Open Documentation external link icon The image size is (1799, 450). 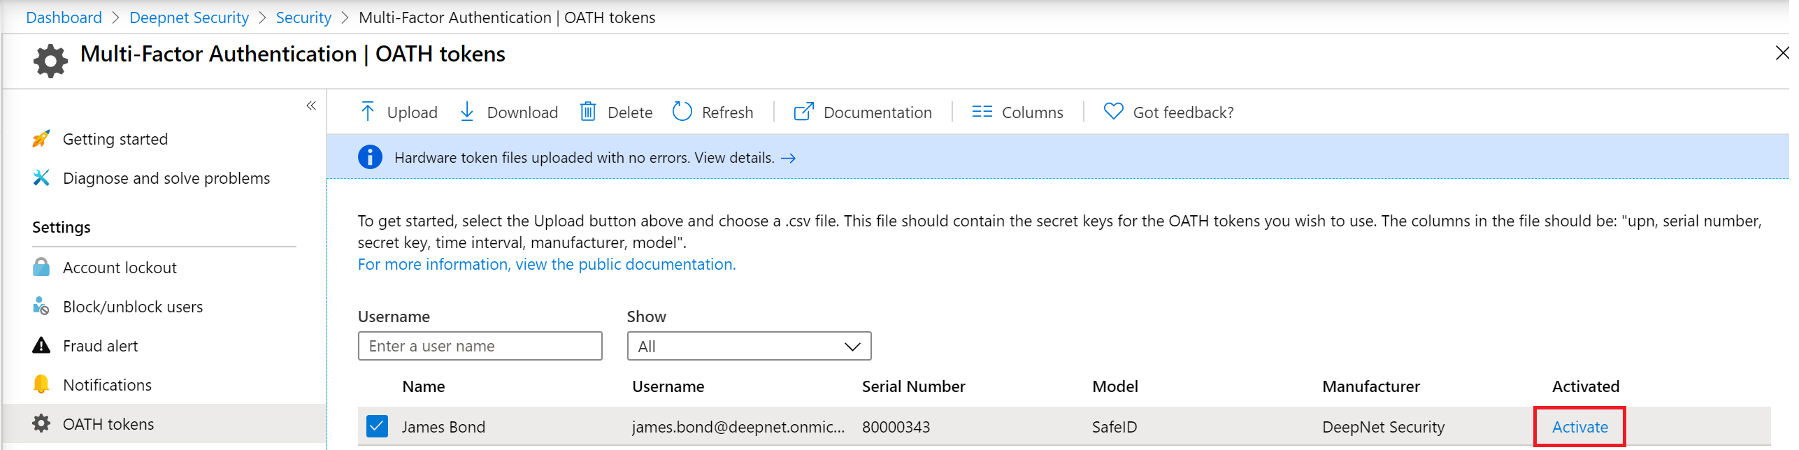[x=803, y=112]
